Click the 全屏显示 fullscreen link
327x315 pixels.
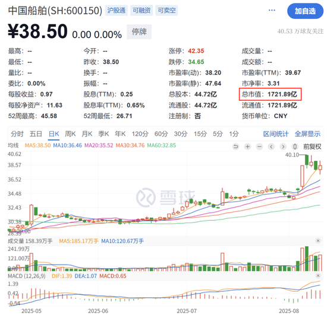tap(307, 134)
